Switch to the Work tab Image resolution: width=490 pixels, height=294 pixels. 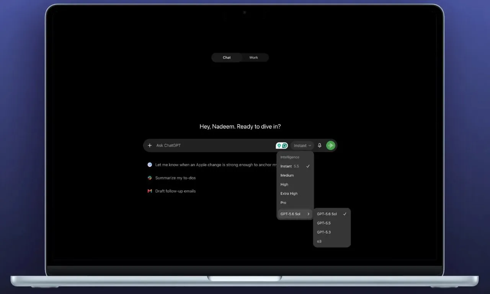254,57
